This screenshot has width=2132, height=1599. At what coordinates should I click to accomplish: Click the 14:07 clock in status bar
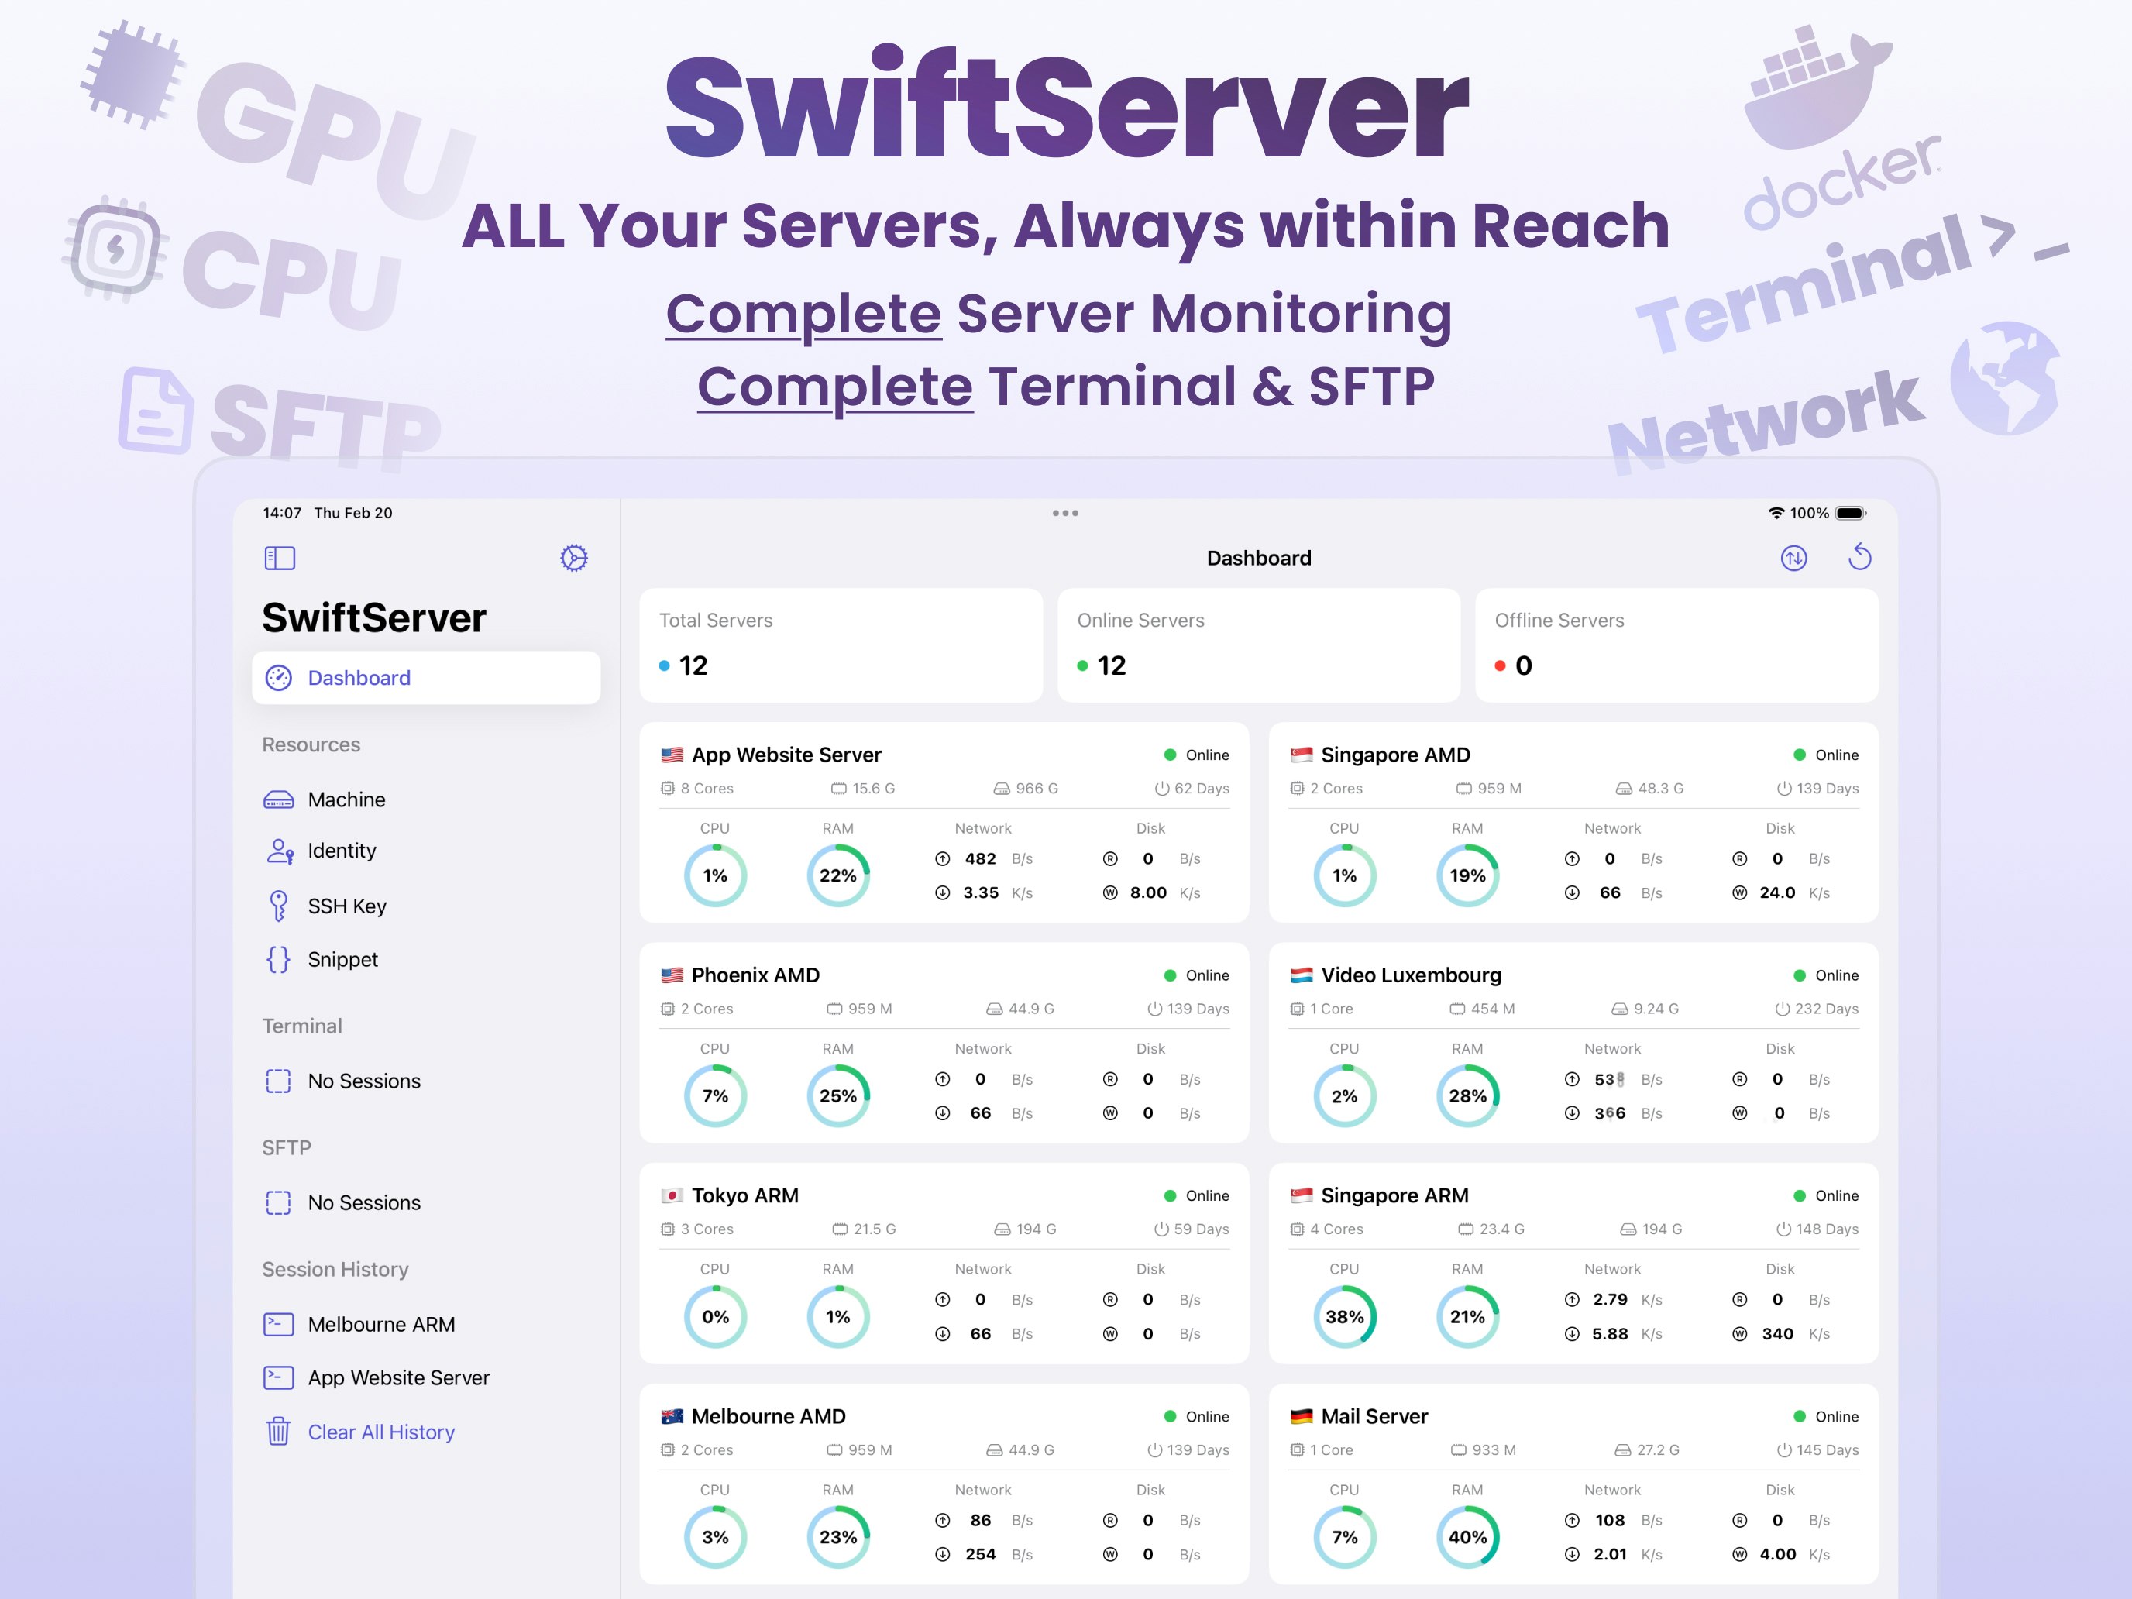pyautogui.click(x=283, y=513)
